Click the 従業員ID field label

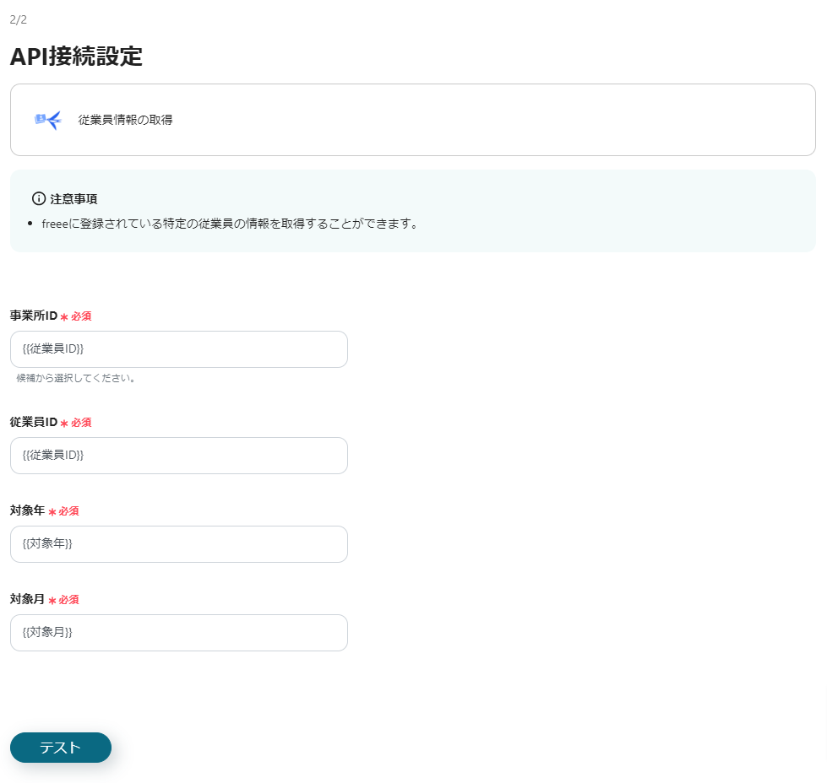[34, 422]
